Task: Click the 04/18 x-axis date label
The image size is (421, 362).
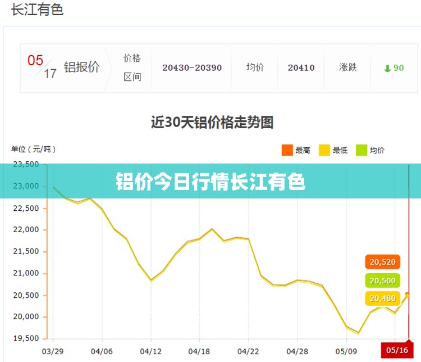Action: click(x=199, y=351)
